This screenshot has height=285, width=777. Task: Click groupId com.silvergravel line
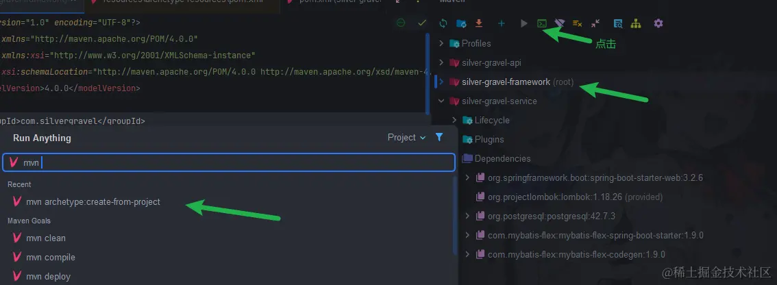73,121
